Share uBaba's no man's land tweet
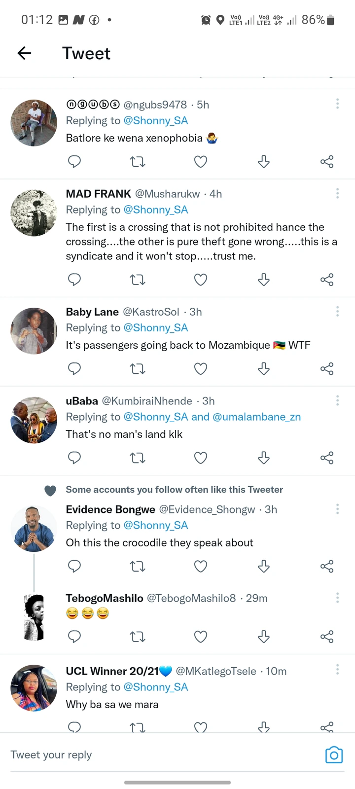The image size is (355, 789). pyautogui.click(x=327, y=458)
